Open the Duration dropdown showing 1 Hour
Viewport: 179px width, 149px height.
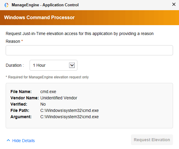[x=53, y=65]
